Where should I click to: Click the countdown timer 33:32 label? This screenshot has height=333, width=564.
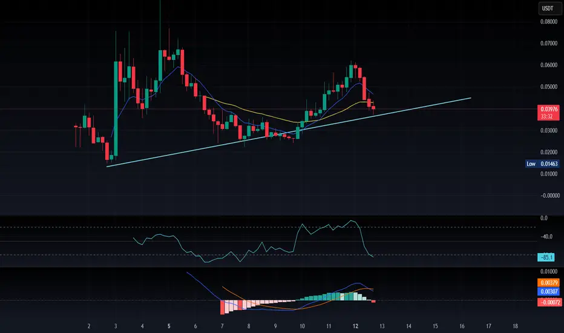[546, 116]
